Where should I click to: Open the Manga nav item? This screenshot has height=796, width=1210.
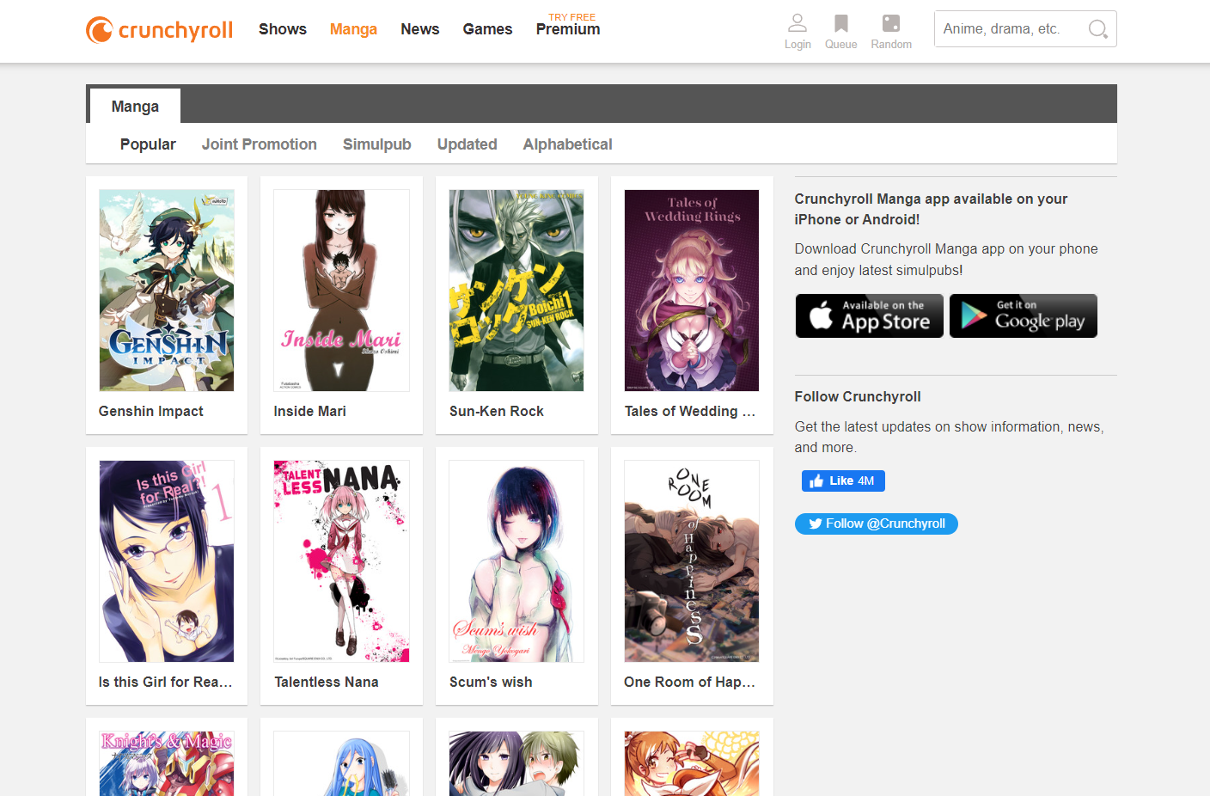coord(353,29)
